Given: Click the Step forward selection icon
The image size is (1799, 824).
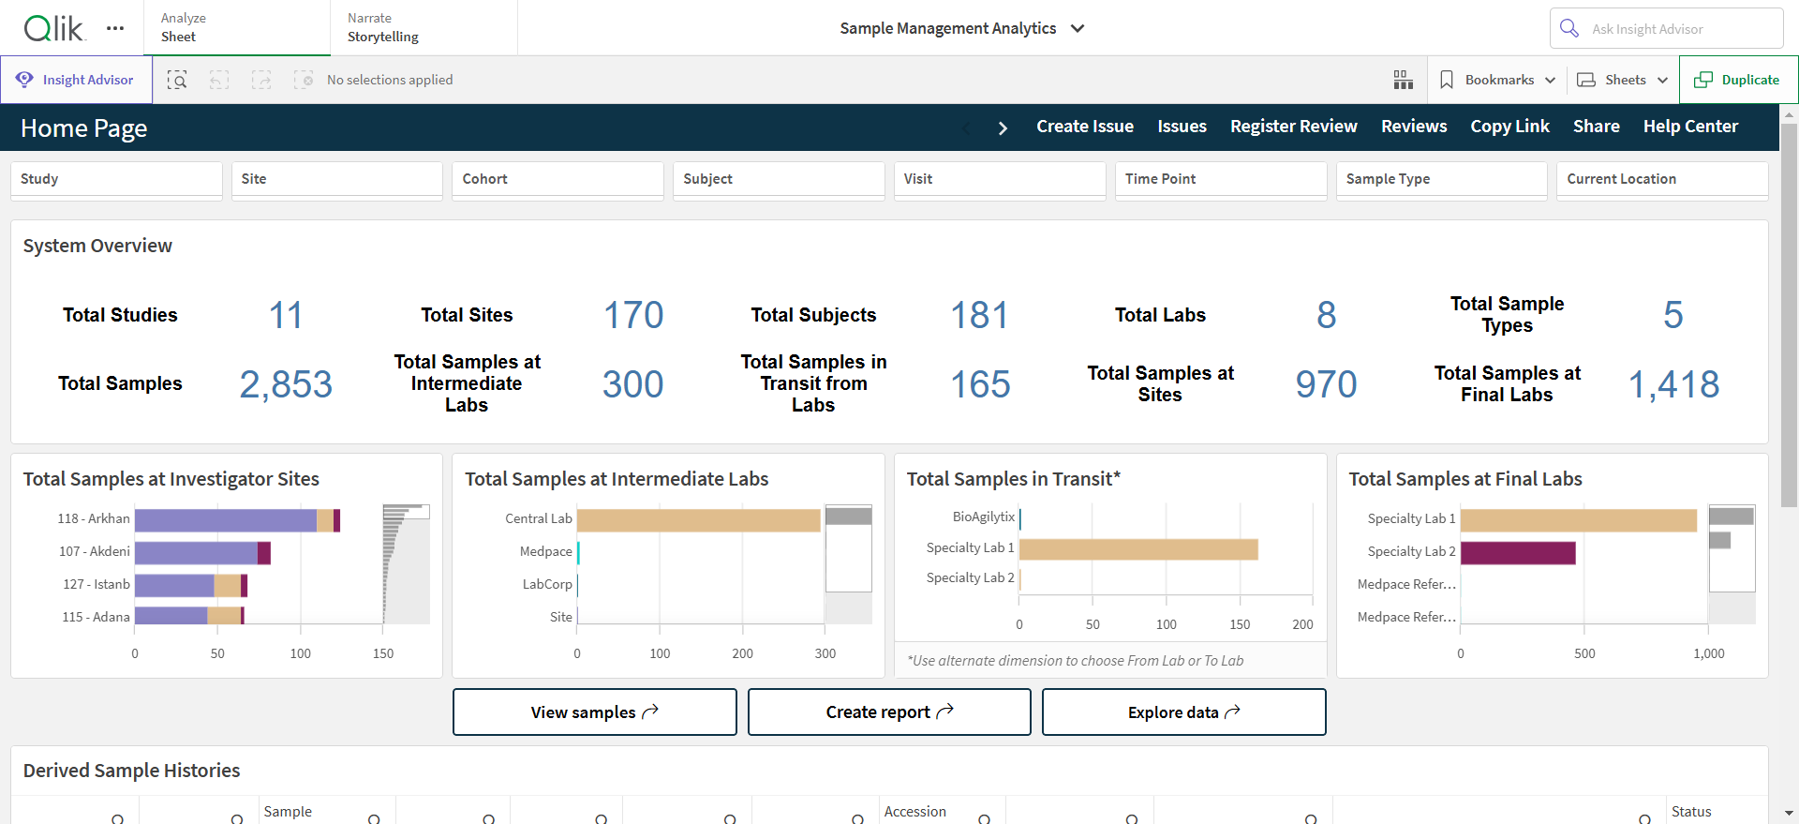Looking at the screenshot, I should 261,80.
